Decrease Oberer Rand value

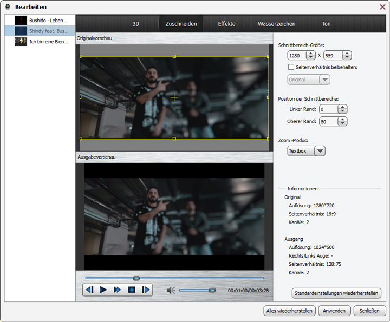coord(342,123)
